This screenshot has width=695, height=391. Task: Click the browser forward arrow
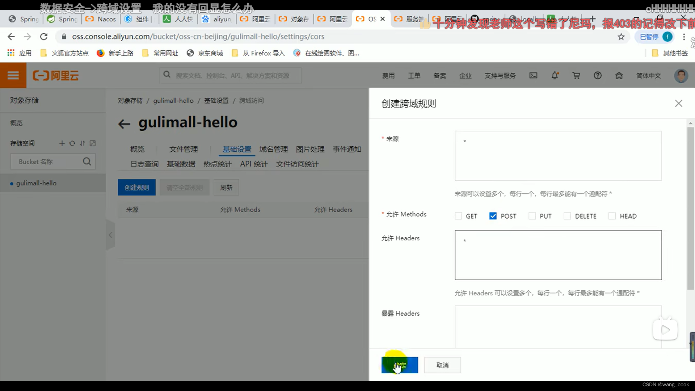tap(28, 37)
